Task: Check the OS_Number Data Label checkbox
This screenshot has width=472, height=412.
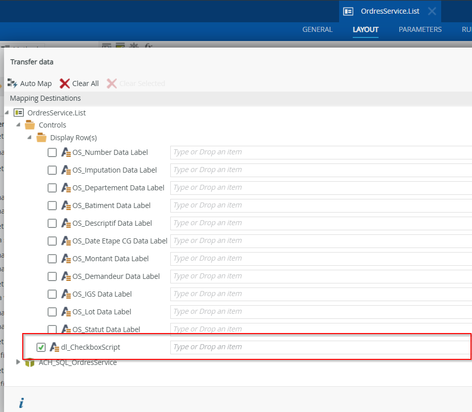Action: [x=52, y=152]
